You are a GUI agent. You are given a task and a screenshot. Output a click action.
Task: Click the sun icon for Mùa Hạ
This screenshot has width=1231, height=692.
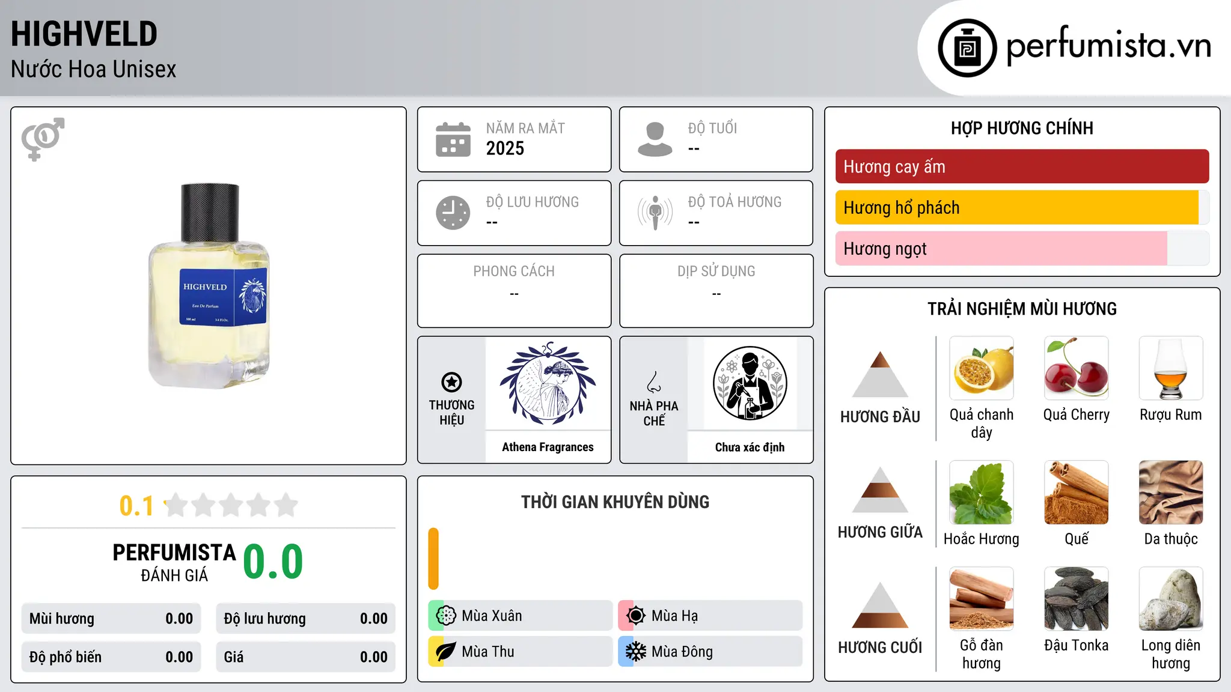pyautogui.click(x=636, y=616)
